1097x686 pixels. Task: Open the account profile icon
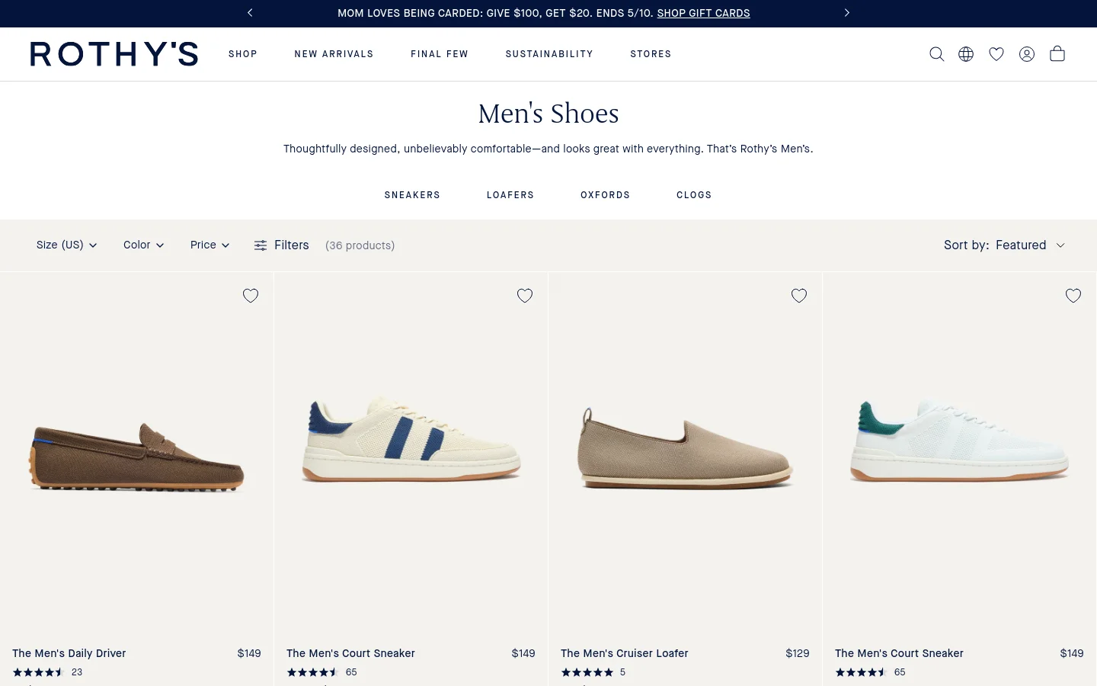click(1027, 54)
